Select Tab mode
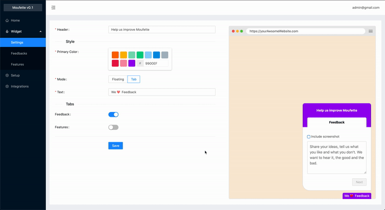Viewport: 385px width, 210px height. click(x=134, y=79)
